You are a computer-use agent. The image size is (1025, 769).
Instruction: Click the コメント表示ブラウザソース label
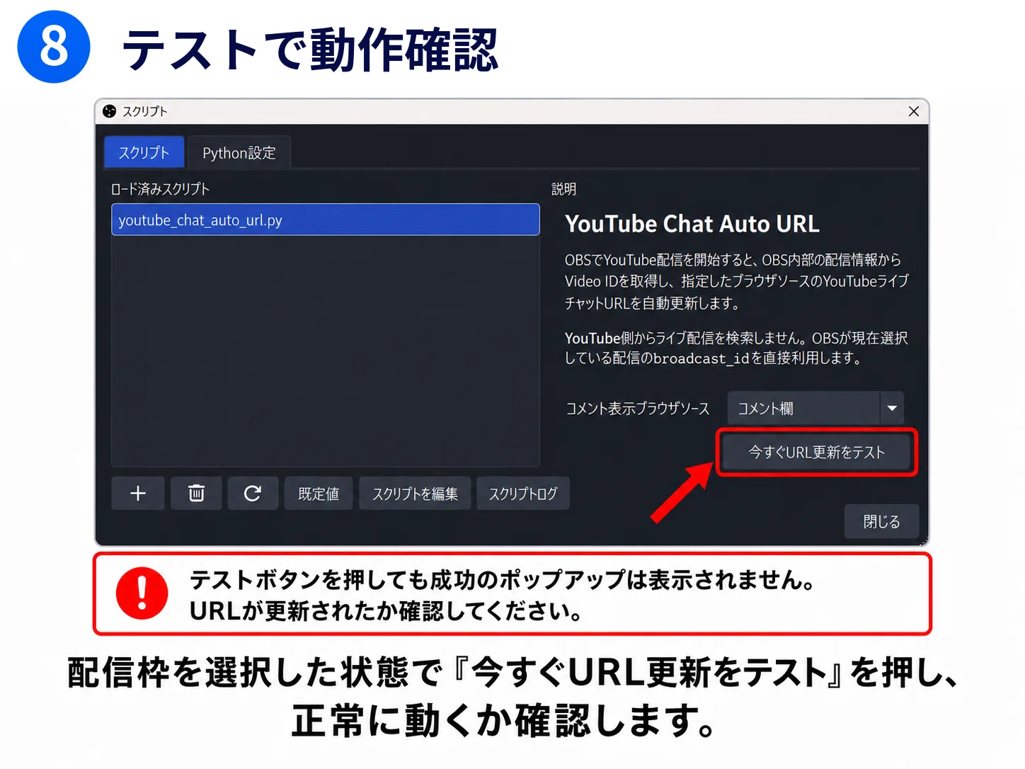click(x=637, y=409)
